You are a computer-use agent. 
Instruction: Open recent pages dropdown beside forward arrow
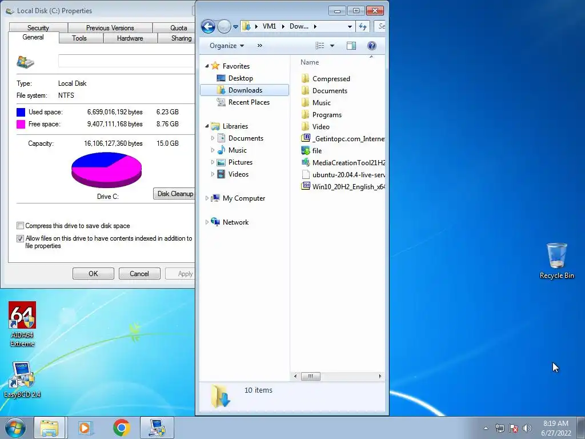(x=235, y=26)
